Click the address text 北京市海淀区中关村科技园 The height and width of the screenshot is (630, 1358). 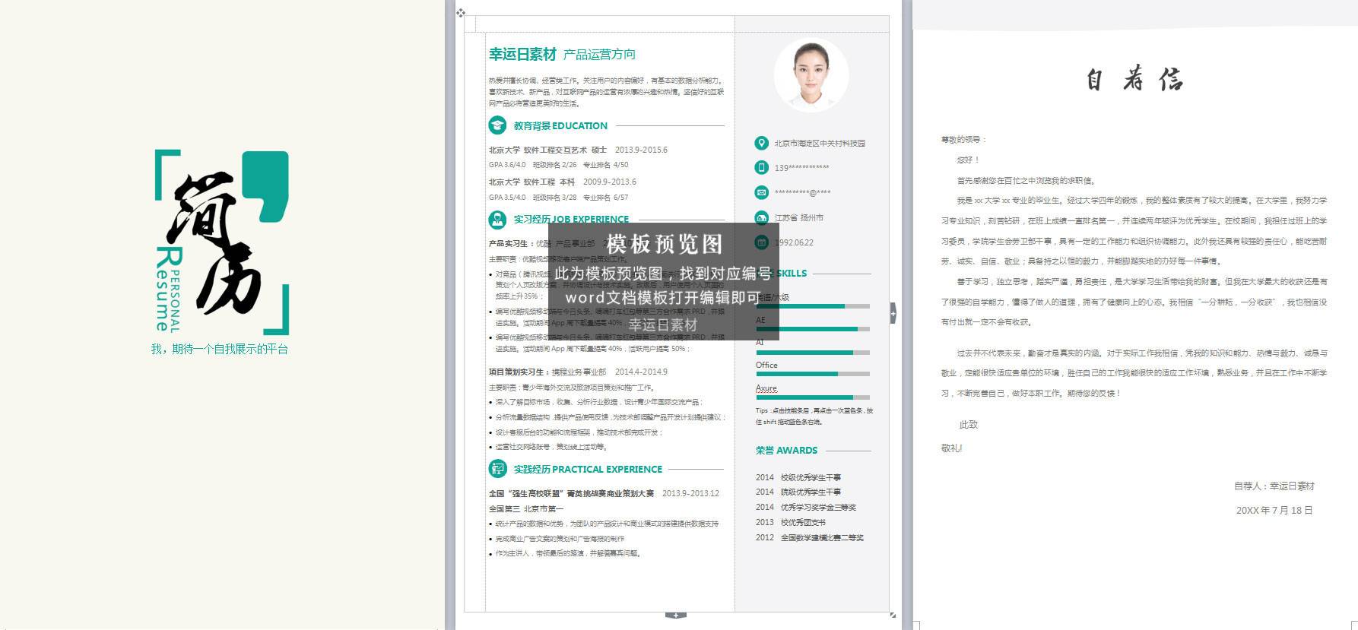click(x=820, y=143)
